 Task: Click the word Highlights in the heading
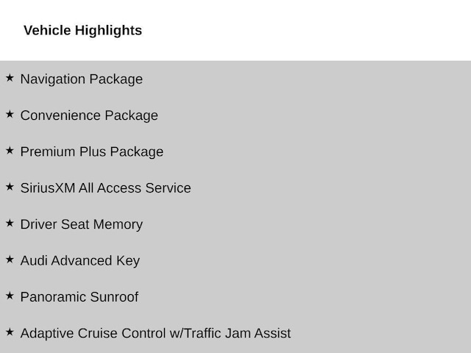108,31
